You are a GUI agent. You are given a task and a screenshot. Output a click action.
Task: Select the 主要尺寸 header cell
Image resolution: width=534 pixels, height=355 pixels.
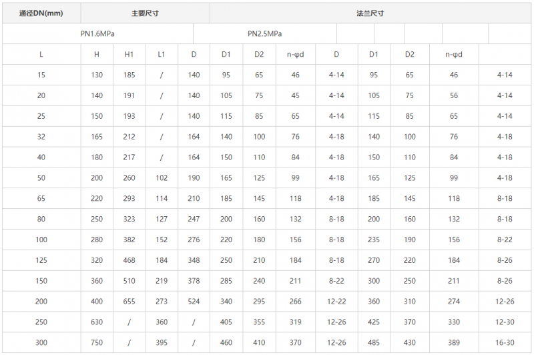pyautogui.click(x=145, y=13)
